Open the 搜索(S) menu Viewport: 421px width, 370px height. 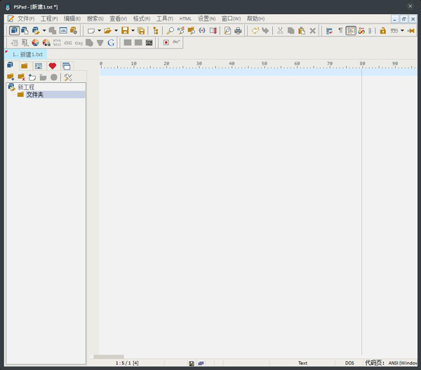coord(95,18)
